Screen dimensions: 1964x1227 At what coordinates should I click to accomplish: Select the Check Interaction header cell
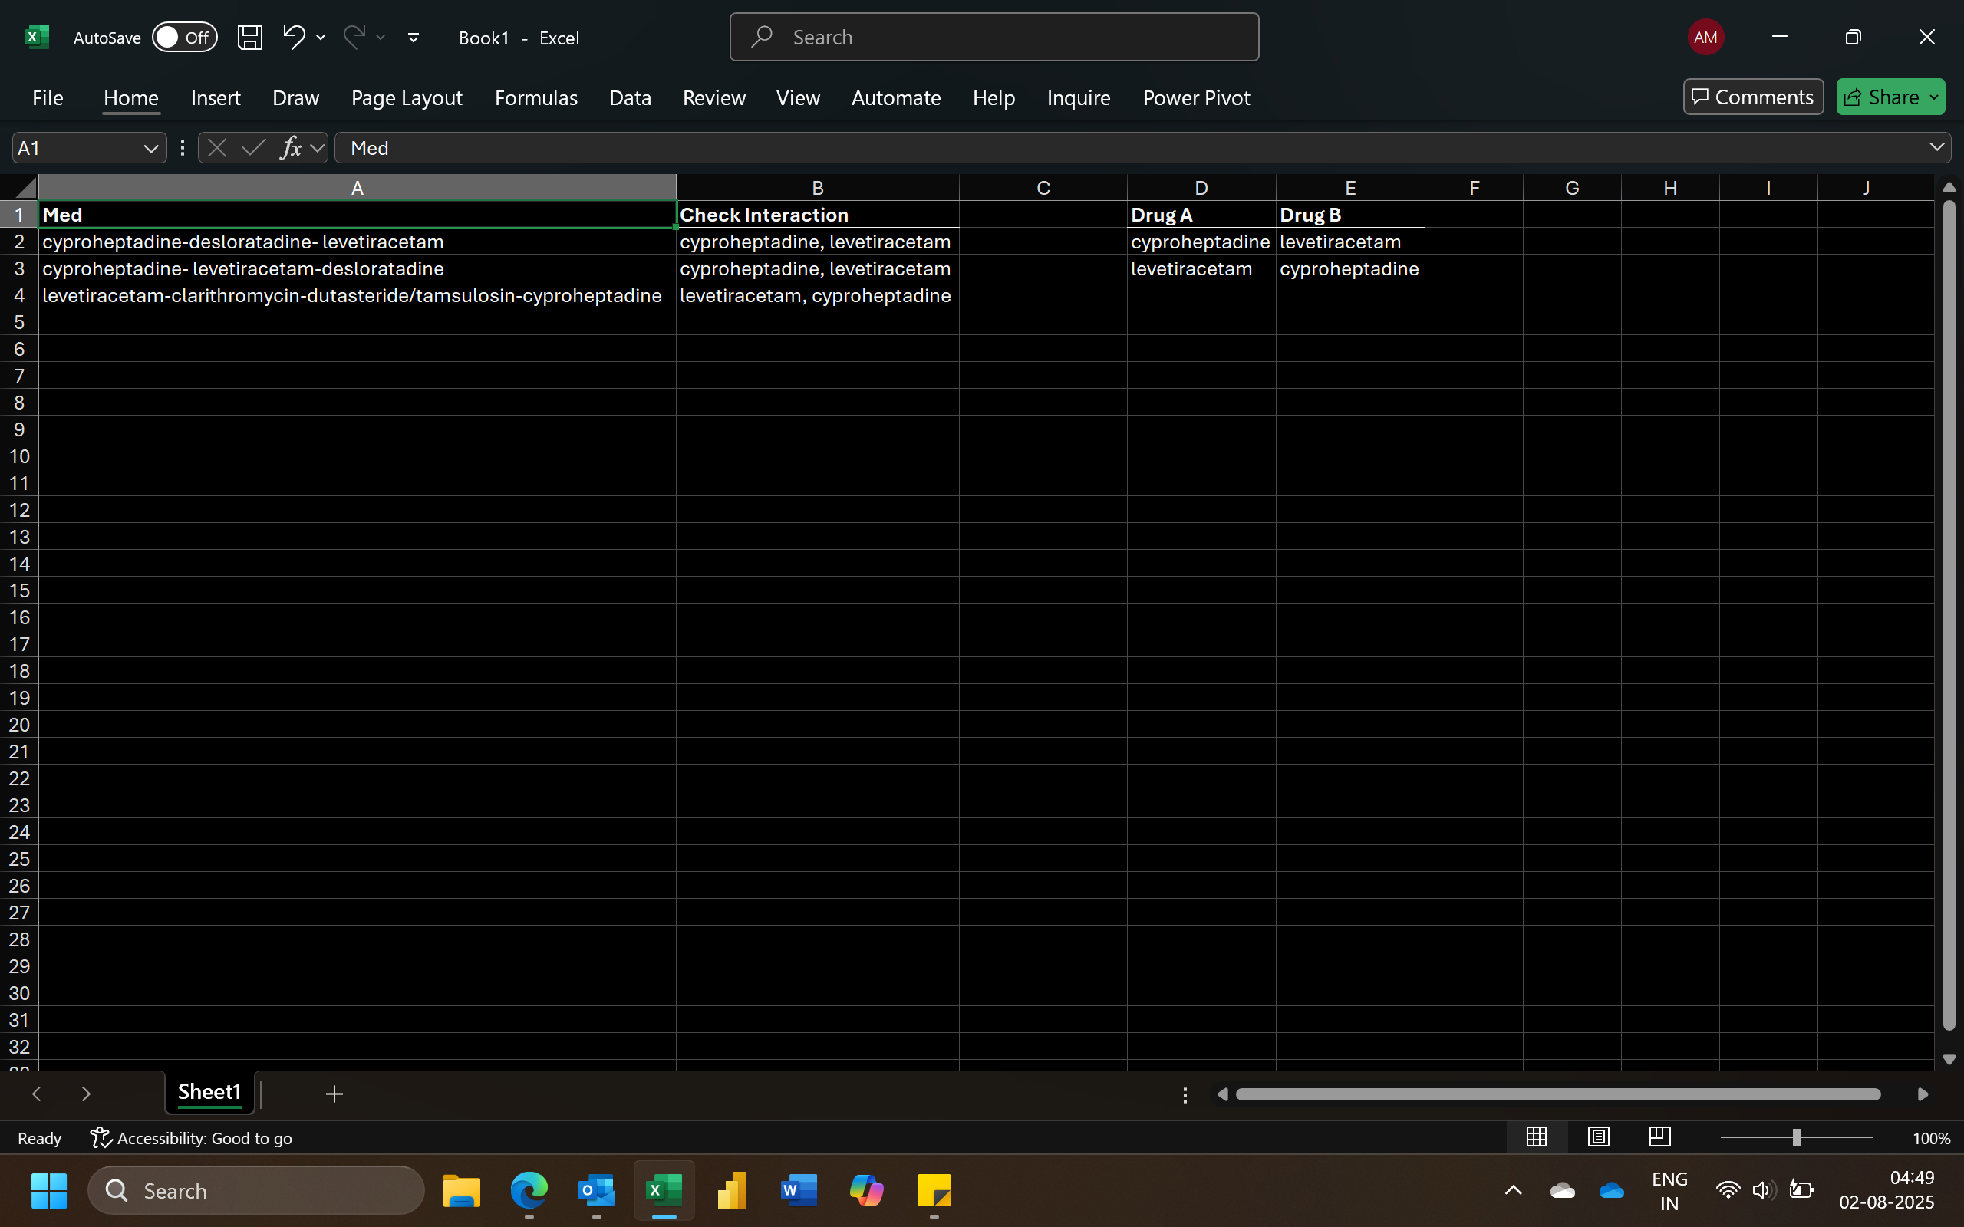tap(817, 215)
